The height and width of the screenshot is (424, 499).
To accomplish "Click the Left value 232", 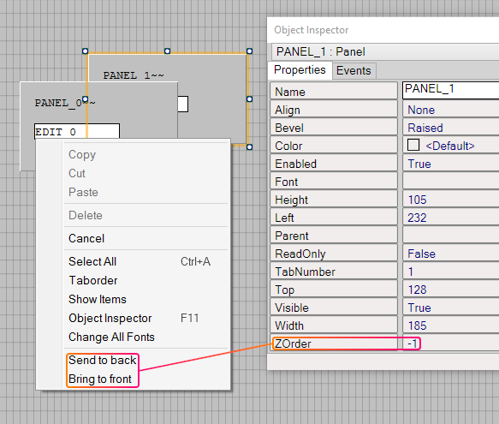I will coord(450,218).
